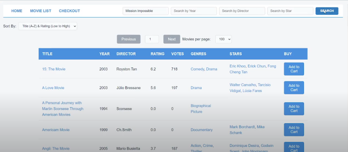Click the votes value 718
The image size is (348, 152).
tap(174, 69)
